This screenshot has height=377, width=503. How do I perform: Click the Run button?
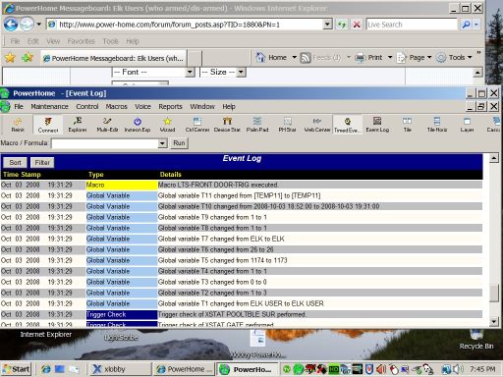[179, 143]
